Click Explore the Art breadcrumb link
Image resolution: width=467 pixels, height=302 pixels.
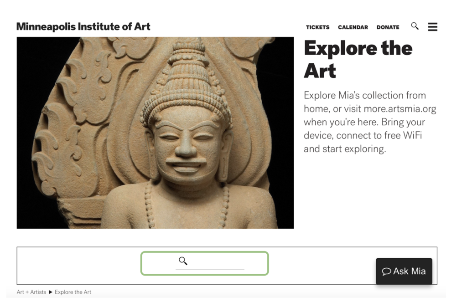tap(73, 292)
